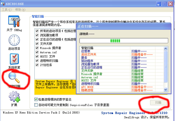The height and width of the screenshot is (121, 175).
Task: Select Autorun.inf row in scan list
Action: 122,77
